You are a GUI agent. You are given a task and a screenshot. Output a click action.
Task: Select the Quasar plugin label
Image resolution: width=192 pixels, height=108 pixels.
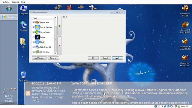point(43,37)
